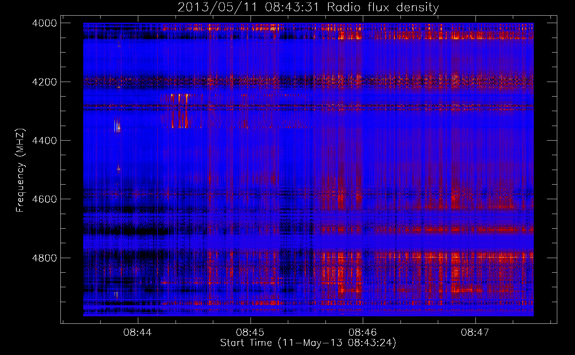Screen dimensions: 575x355
Task: Click the 08:44 time axis label
Action: (x=138, y=333)
